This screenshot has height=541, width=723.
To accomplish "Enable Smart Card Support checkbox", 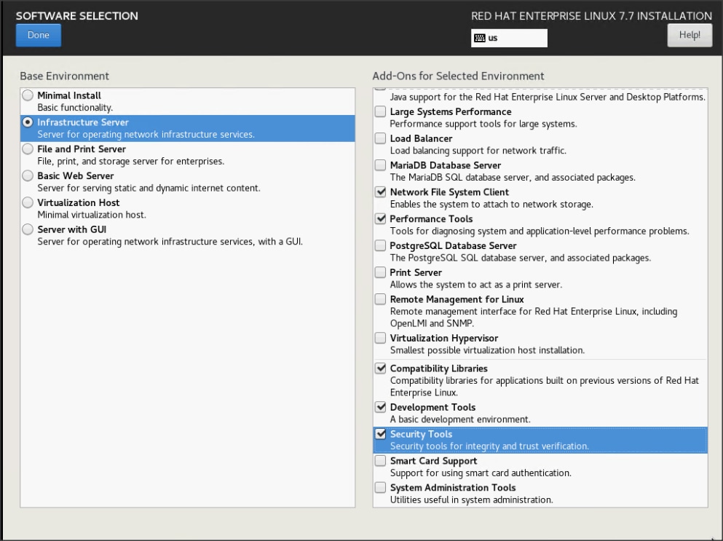I will [380, 460].
